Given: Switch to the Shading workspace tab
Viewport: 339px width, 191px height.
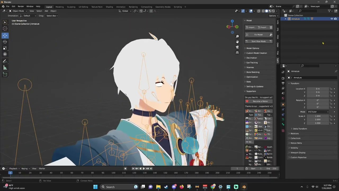Looking at the screenshot, I should click(x=109, y=7).
